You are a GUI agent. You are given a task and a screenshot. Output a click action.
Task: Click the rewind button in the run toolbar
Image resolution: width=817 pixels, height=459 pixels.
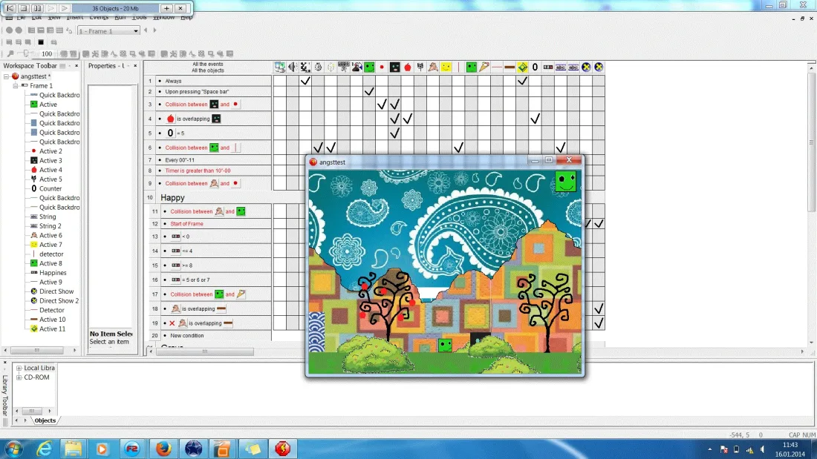pyautogui.click(x=10, y=8)
